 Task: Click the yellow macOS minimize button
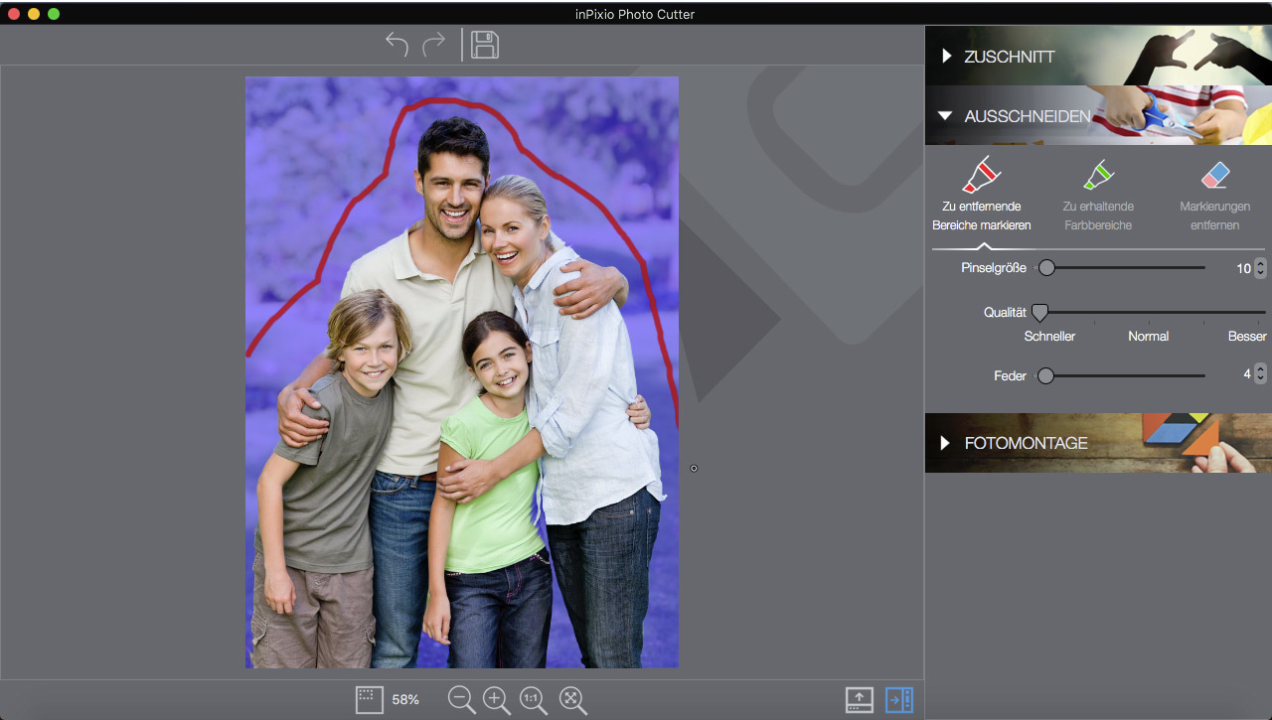click(34, 14)
